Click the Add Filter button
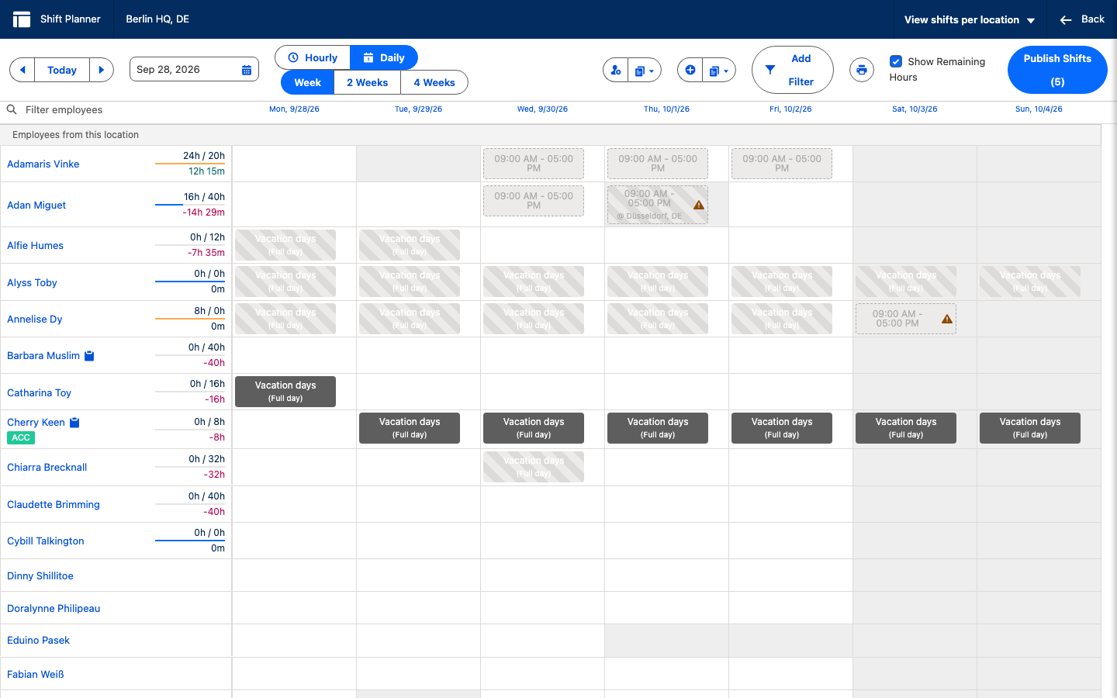 pos(793,70)
